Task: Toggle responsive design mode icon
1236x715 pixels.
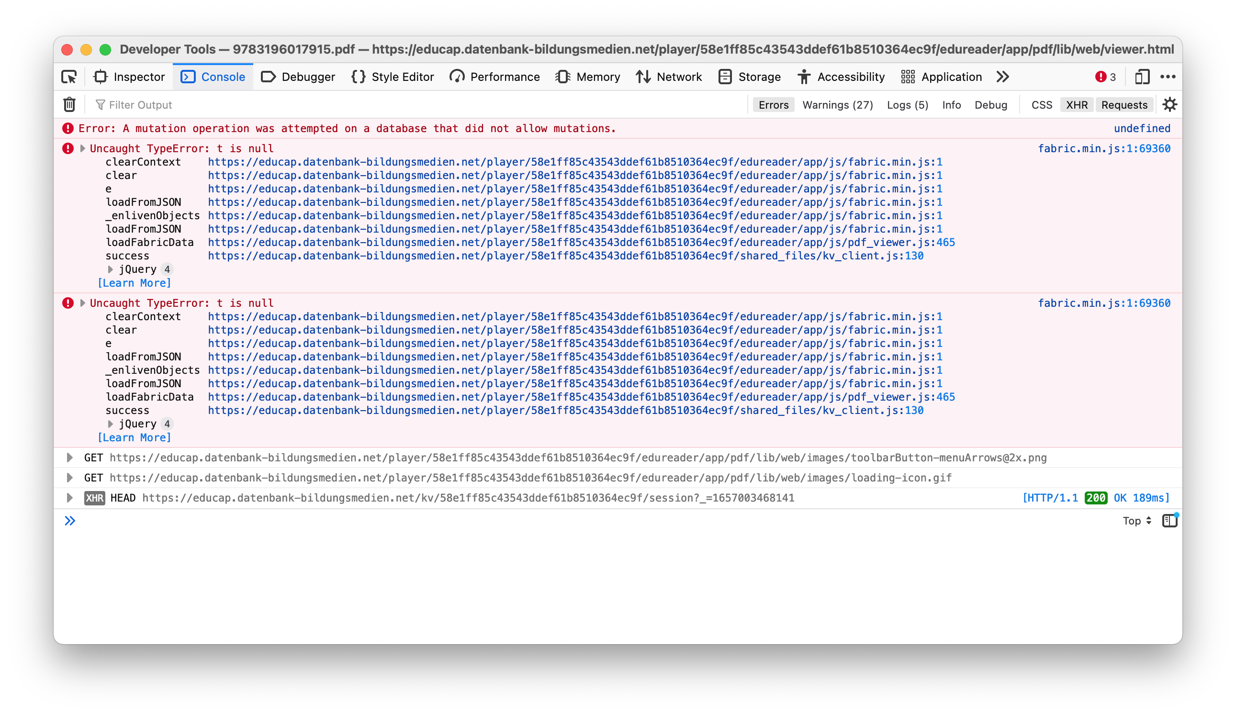Action: click(1142, 77)
